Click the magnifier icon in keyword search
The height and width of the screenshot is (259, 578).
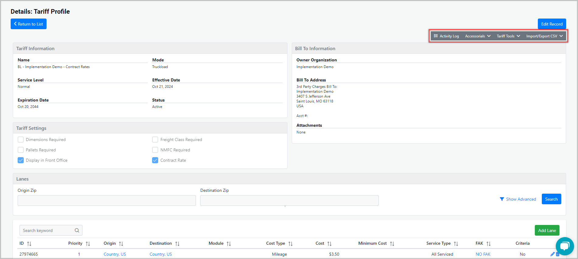coord(77,230)
